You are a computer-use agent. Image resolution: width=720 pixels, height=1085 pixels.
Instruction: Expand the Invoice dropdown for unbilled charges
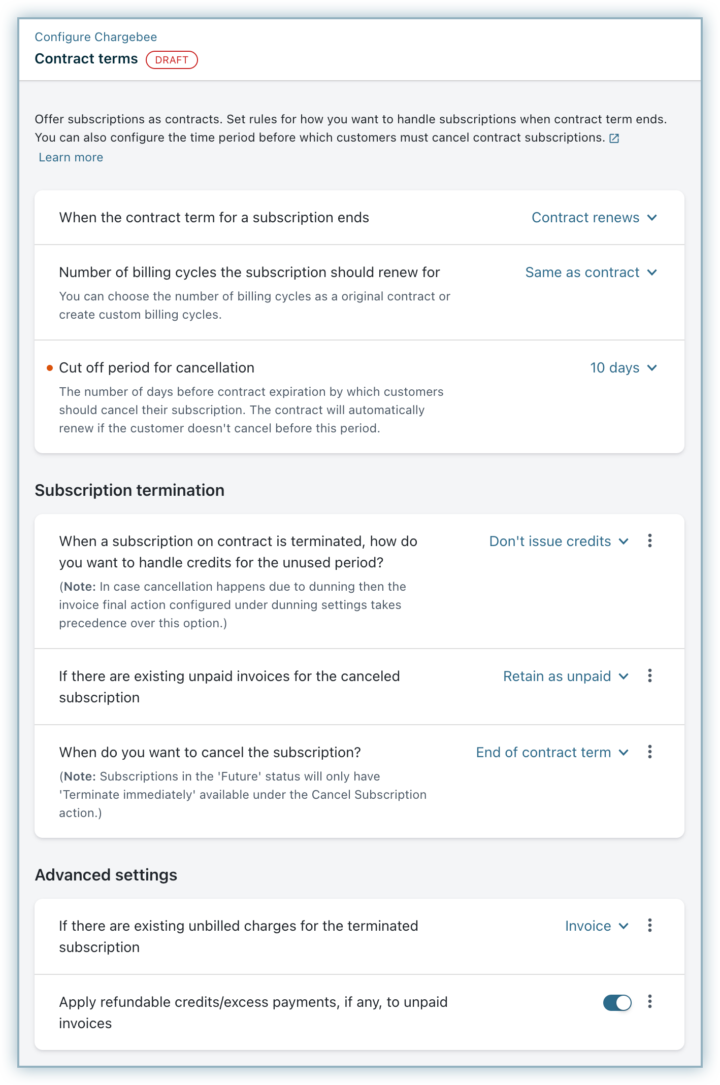coord(597,926)
